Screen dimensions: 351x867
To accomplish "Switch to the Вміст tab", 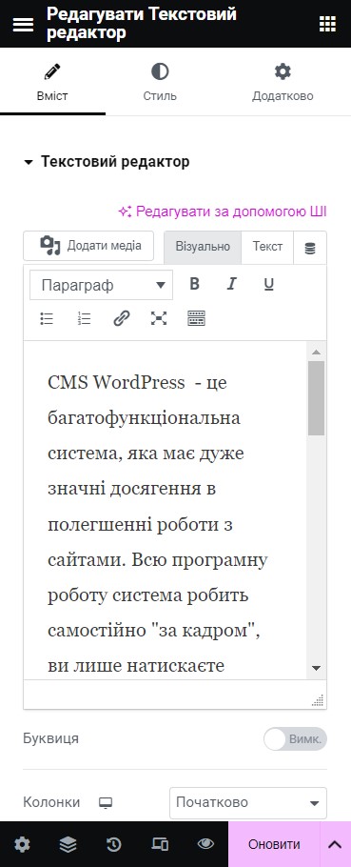I will click(52, 82).
